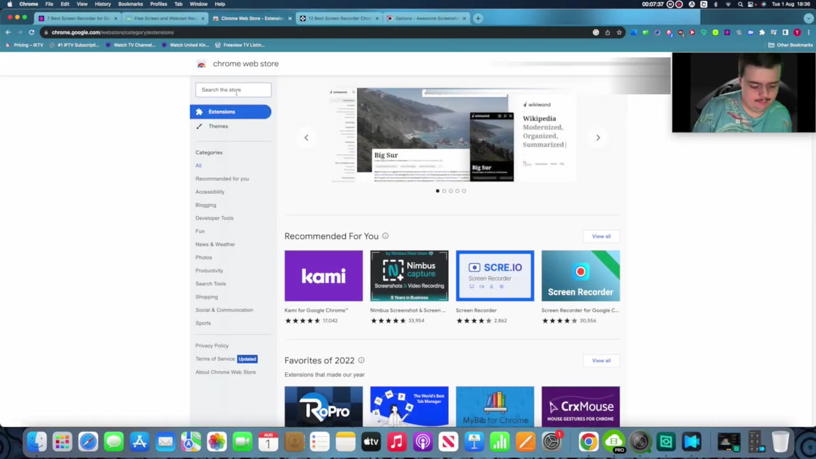This screenshot has width=816, height=459.
Task: Open the CrxMouse extension card
Action: [x=580, y=406]
